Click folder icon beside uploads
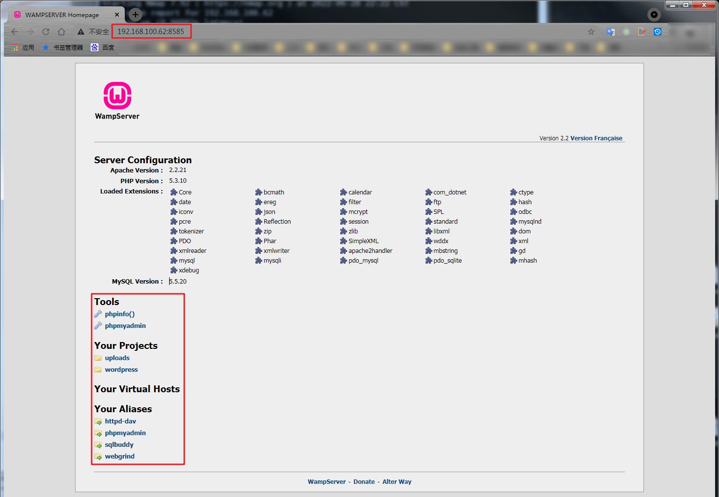 coord(98,358)
